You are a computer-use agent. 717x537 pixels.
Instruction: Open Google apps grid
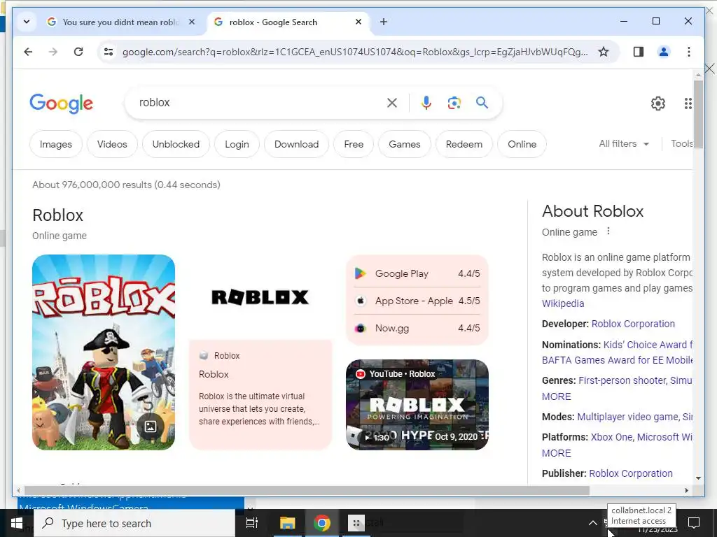pos(688,103)
